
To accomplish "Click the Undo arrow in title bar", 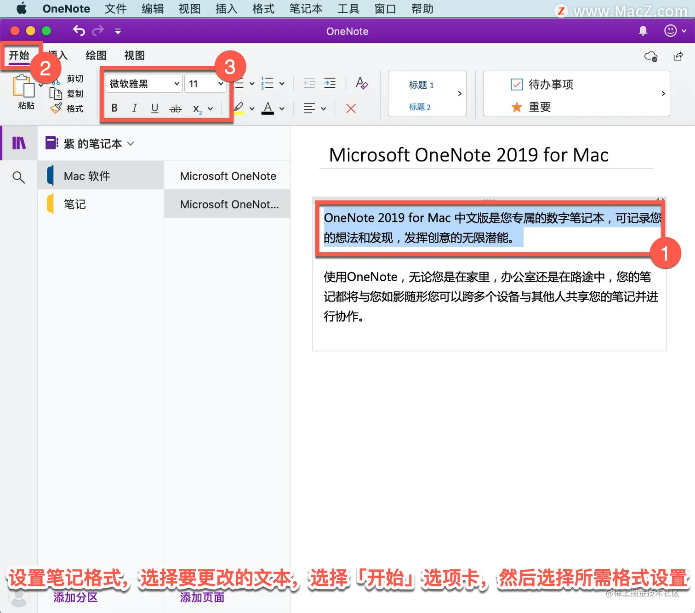I will pyautogui.click(x=79, y=31).
